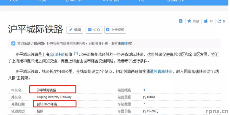Open the 讨论 discussion button
This screenshot has width=230, height=115.
coord(94,30)
